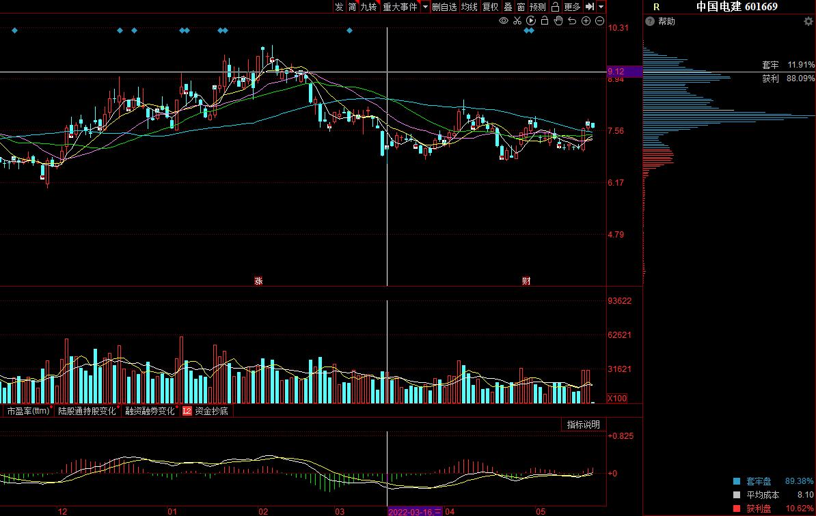The height and width of the screenshot is (516, 816).
Task: Open dropdown arrow at far right of toolbar
Action: [601, 7]
